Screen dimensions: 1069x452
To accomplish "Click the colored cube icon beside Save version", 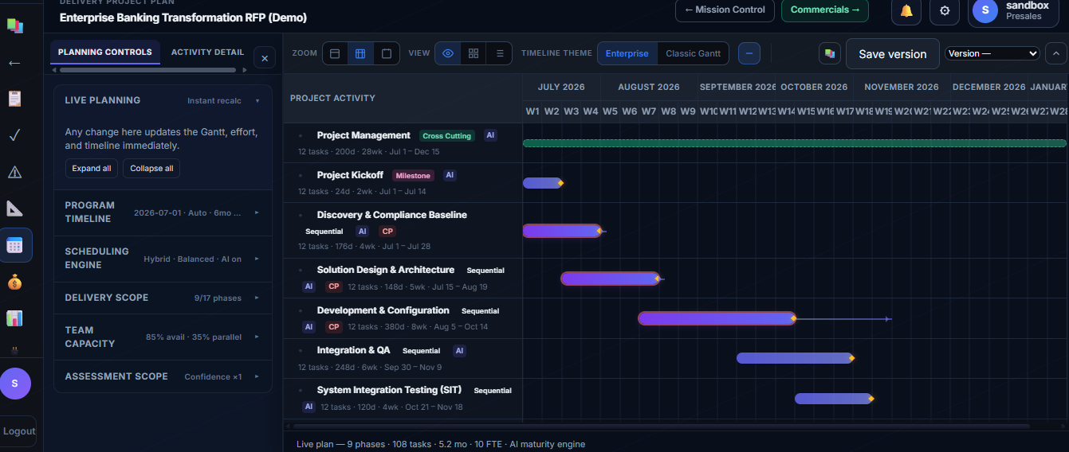I will pos(830,53).
